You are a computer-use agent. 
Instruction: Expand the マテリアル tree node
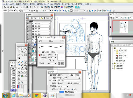click(x=112, y=64)
